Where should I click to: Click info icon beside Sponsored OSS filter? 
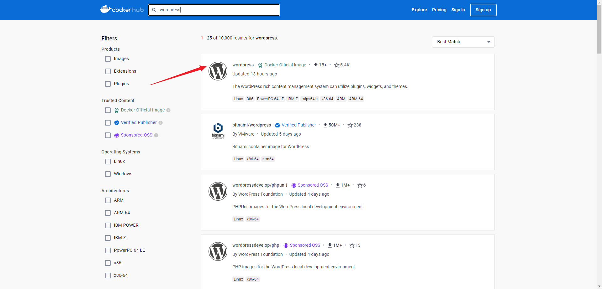(156, 135)
